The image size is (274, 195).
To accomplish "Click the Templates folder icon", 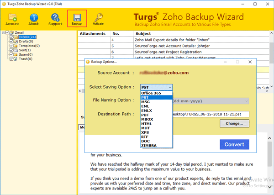I will pos(16,46).
